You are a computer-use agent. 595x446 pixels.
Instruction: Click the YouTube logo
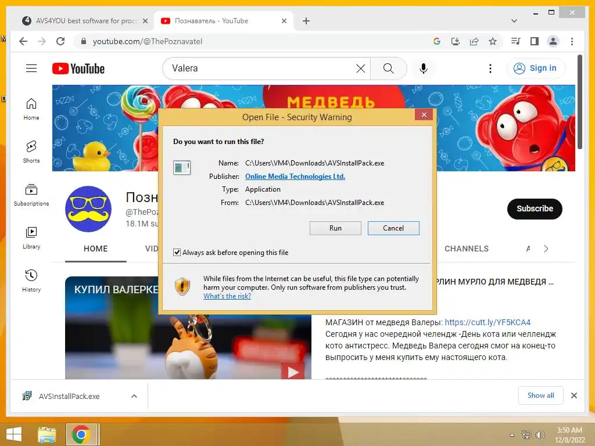click(78, 69)
